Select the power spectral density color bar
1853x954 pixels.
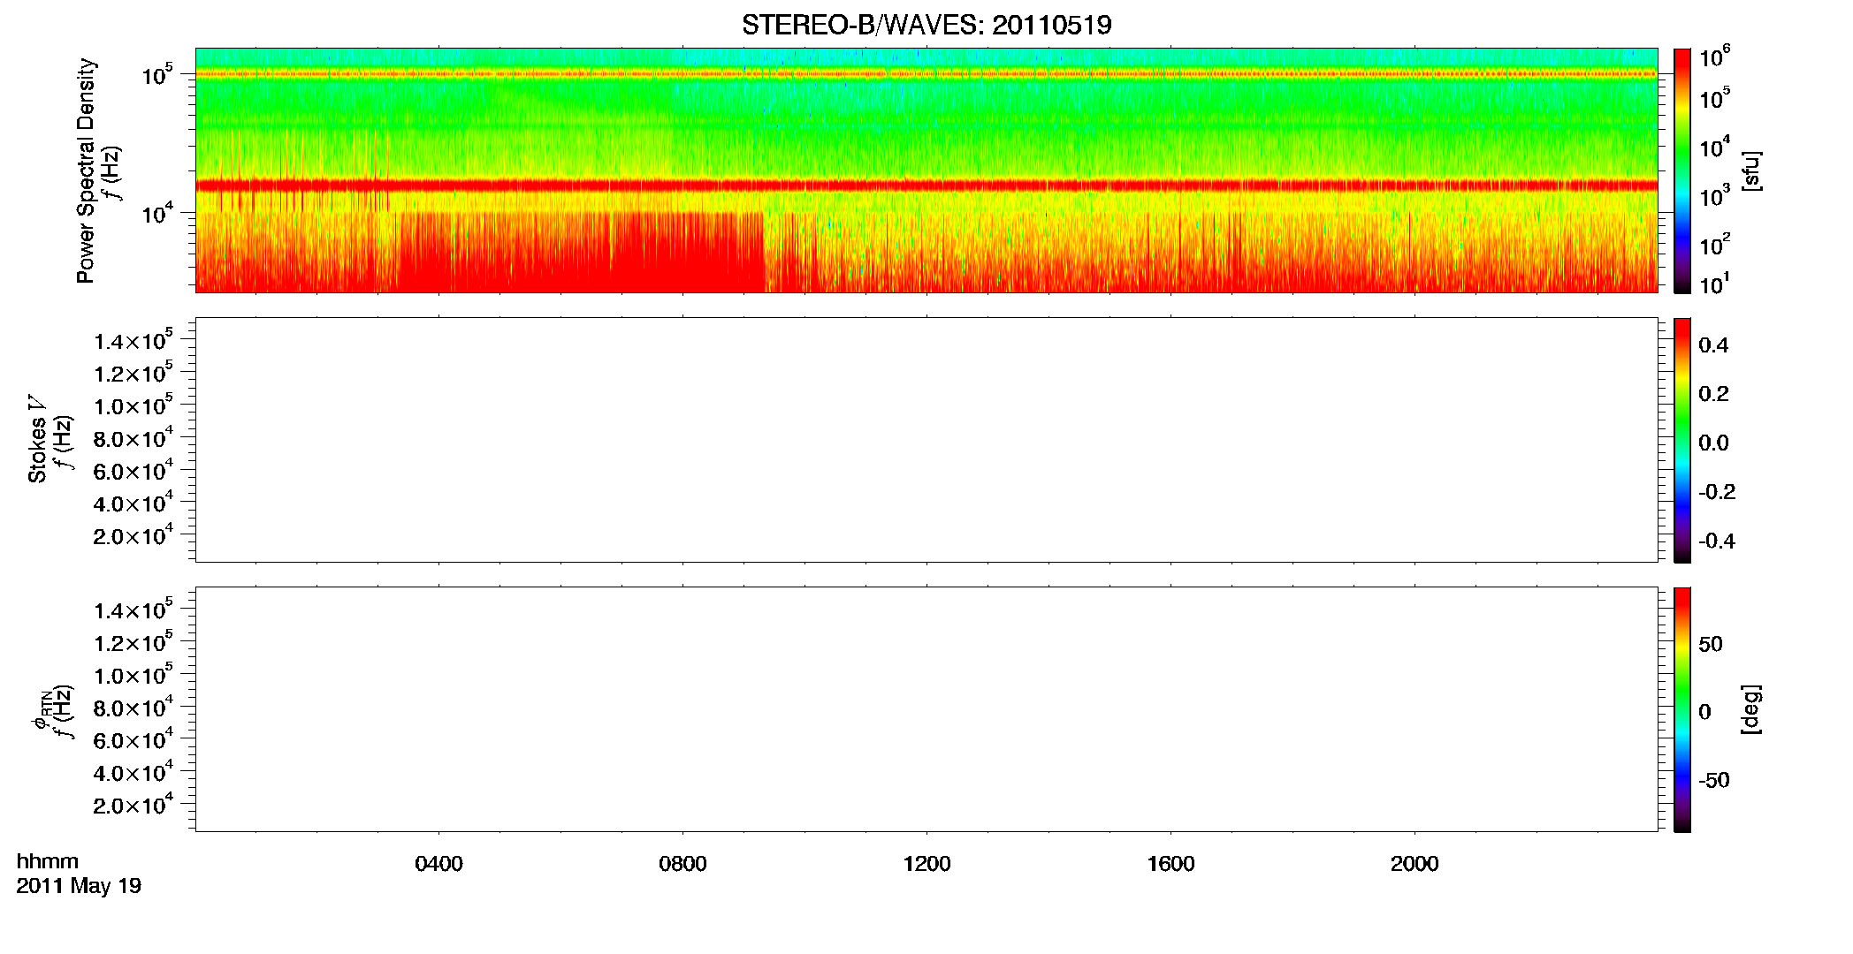[1682, 170]
